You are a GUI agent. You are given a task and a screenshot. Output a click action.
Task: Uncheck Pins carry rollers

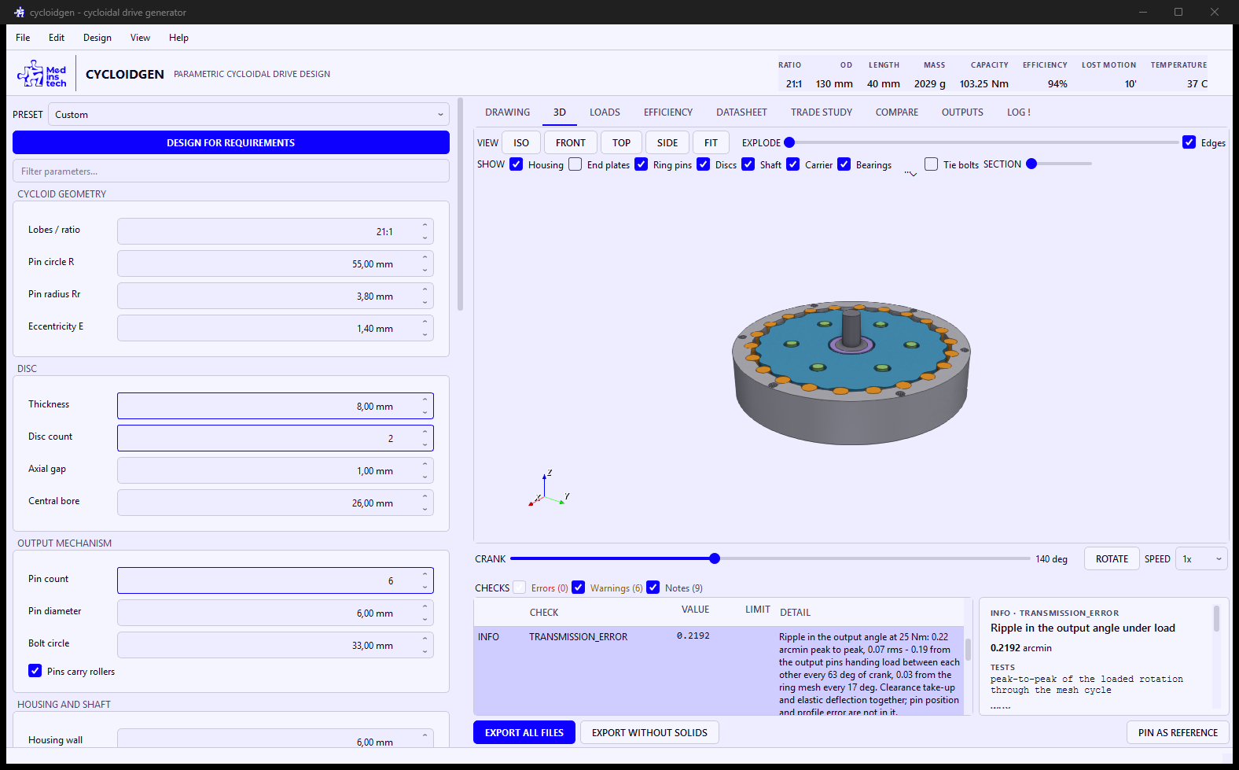coord(35,671)
